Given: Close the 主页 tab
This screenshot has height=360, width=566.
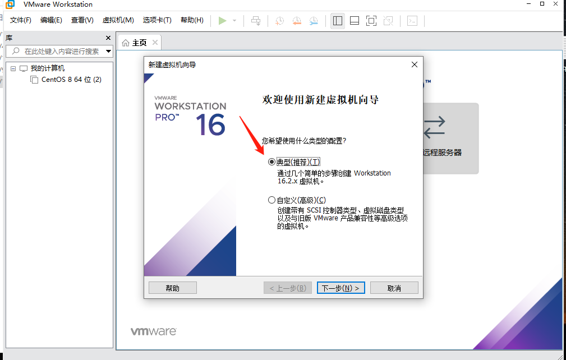Looking at the screenshot, I should point(155,42).
